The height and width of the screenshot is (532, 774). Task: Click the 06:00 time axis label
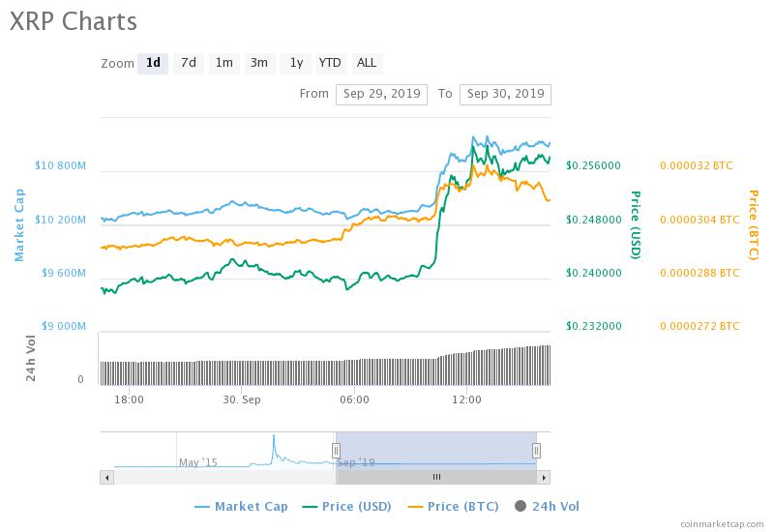[354, 399]
